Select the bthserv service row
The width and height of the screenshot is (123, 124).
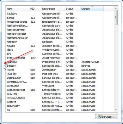tap(60, 66)
